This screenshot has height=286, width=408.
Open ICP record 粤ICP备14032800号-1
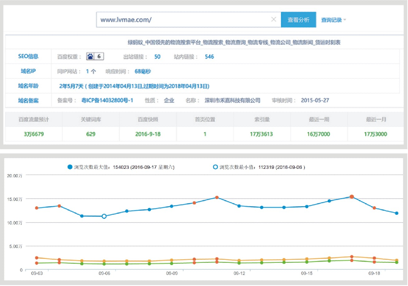[x=107, y=100]
